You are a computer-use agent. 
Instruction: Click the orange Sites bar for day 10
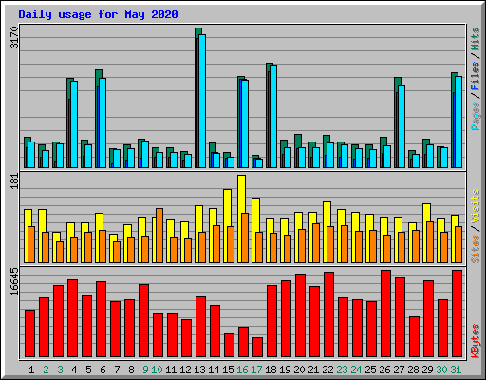[159, 236]
